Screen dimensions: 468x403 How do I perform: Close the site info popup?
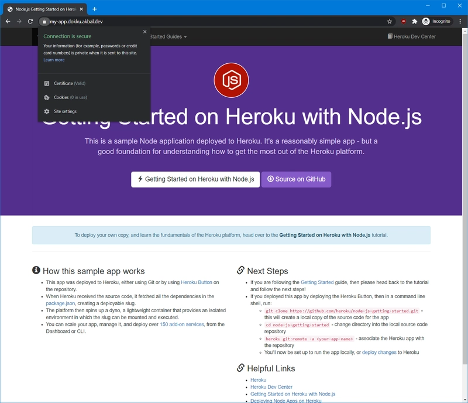pos(145,32)
